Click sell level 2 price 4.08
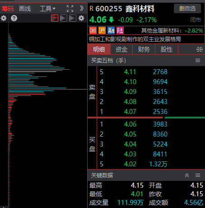This screenshot has width=205, height=208. pos(130,102)
